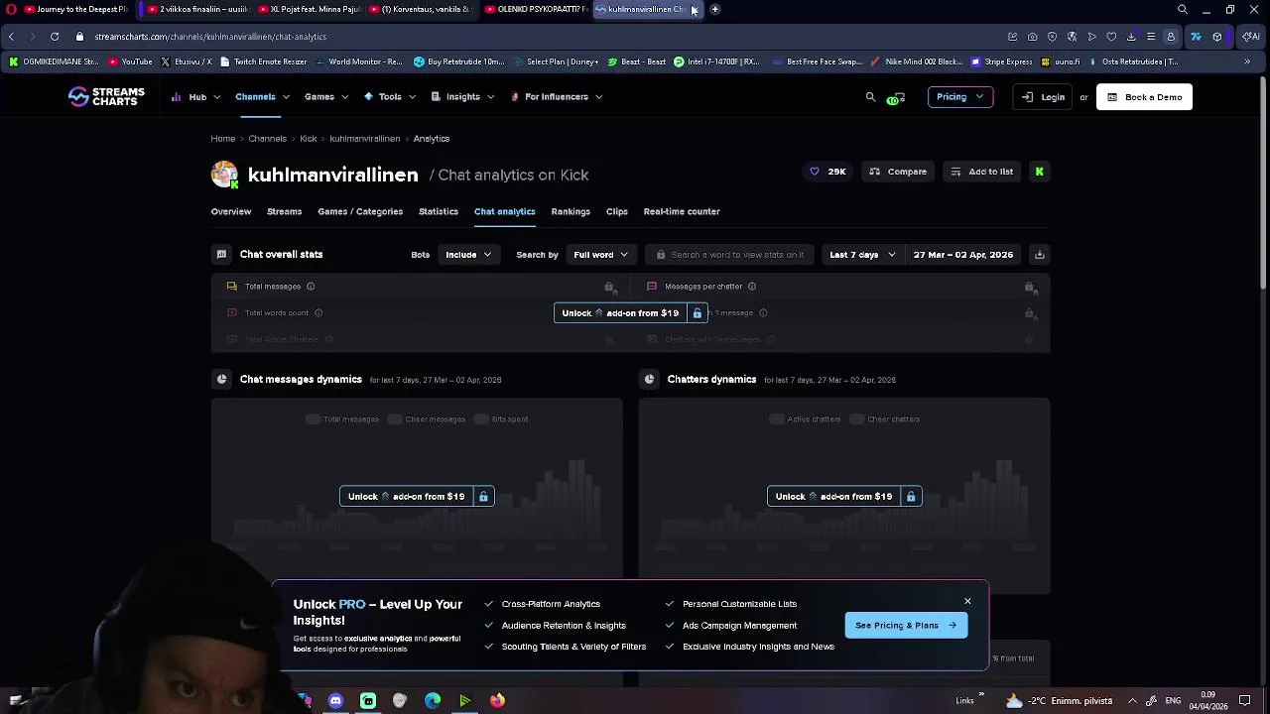Switch to the Streams tab
Image resolution: width=1270 pixels, height=714 pixels.
(284, 211)
